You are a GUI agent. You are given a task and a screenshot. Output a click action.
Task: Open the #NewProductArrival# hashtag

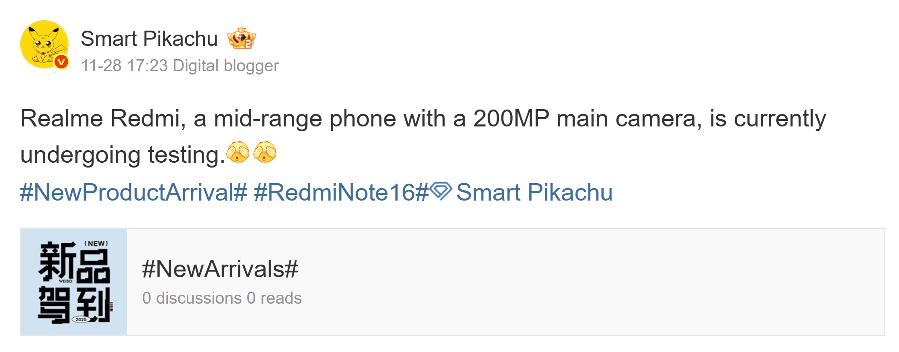[x=133, y=192]
